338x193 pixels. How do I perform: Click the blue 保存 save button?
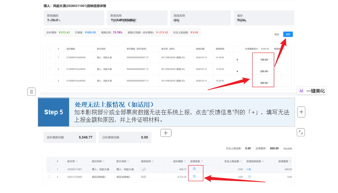288,35
